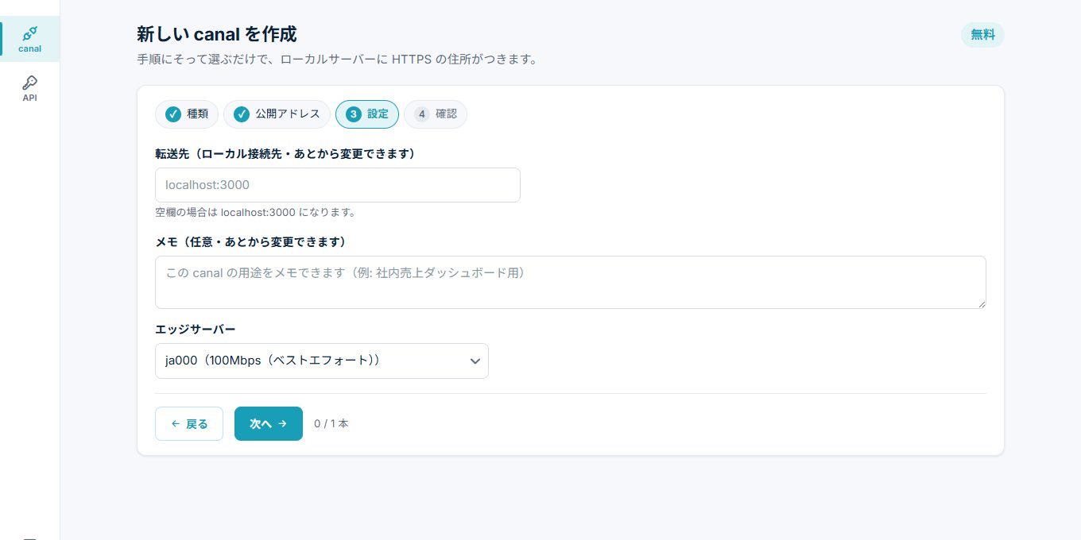1081x540 pixels.
Task: Click into the メモ textarea
Action: (571, 282)
